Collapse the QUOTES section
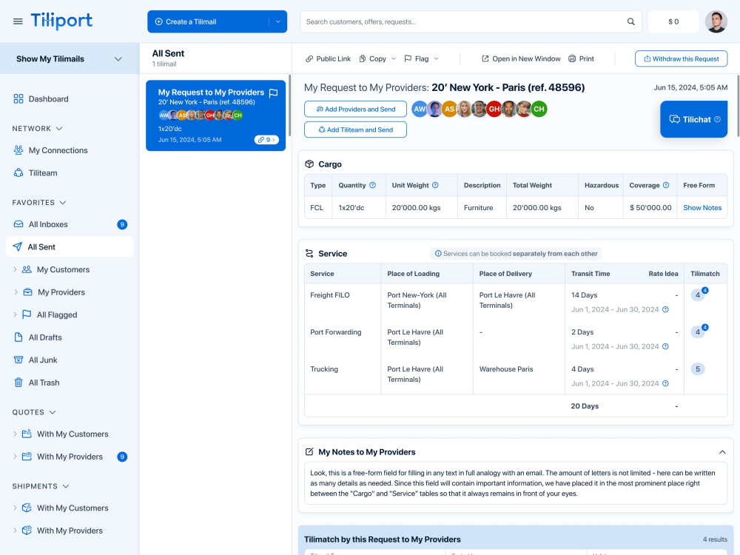 pyautogui.click(x=53, y=412)
